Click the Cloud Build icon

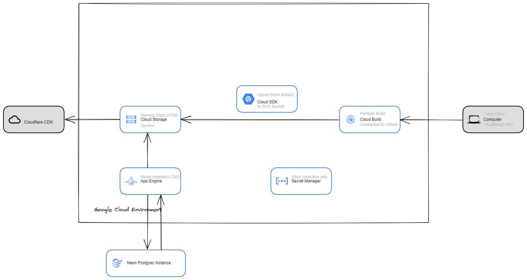(x=350, y=119)
